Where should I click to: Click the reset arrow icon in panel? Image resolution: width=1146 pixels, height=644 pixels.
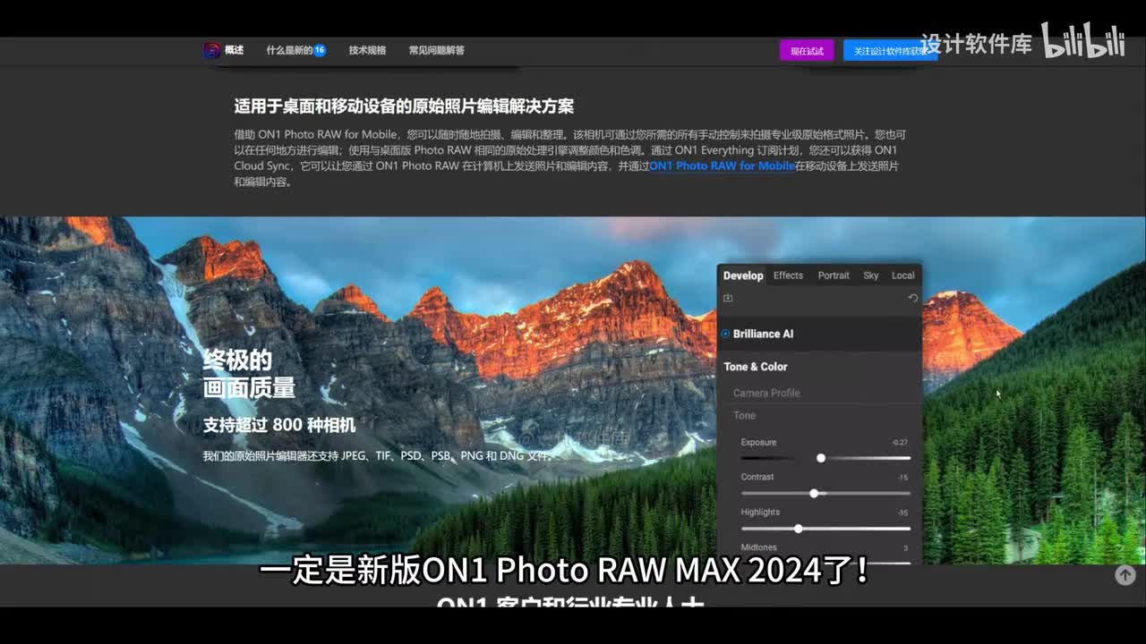(912, 298)
